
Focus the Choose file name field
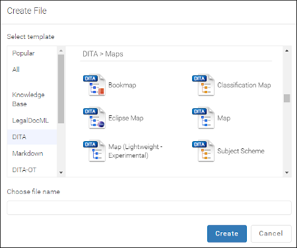point(149,208)
